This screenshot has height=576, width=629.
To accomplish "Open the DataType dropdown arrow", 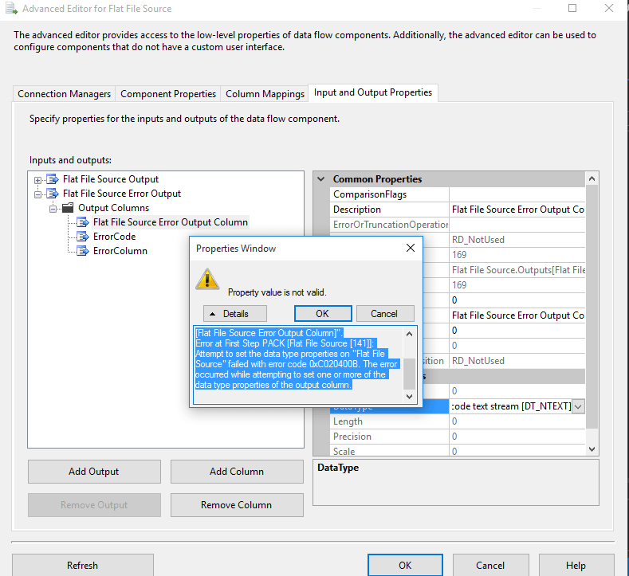I will [579, 406].
